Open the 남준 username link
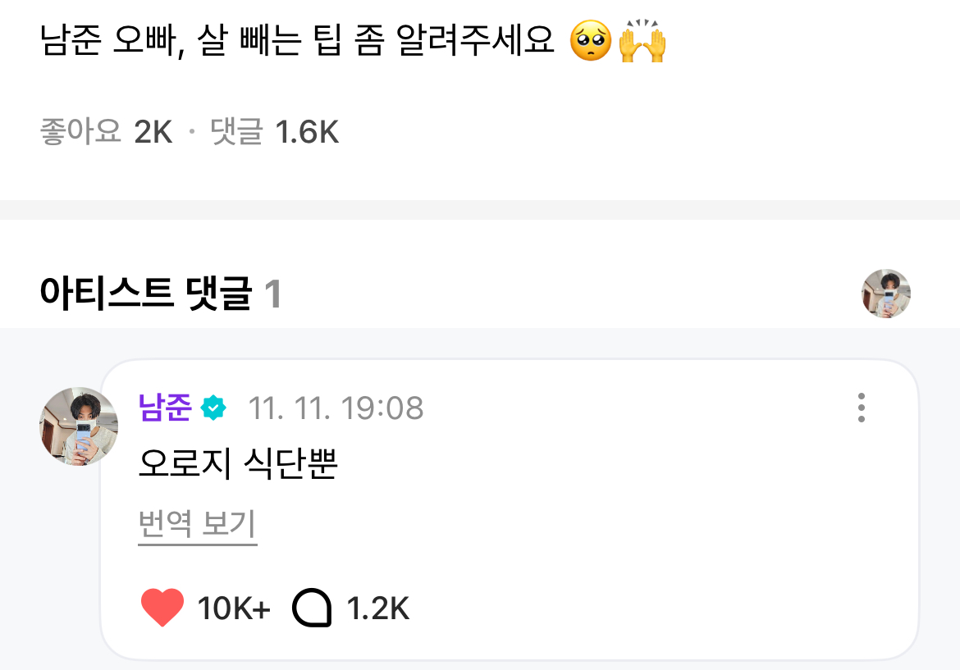 [x=166, y=408]
